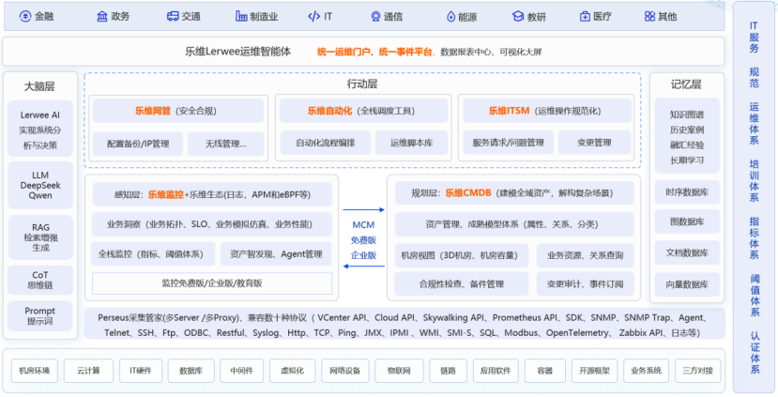Click 业务洞察 (业务拓扑、SLO) row
The height and width of the screenshot is (397, 778).
click(212, 224)
